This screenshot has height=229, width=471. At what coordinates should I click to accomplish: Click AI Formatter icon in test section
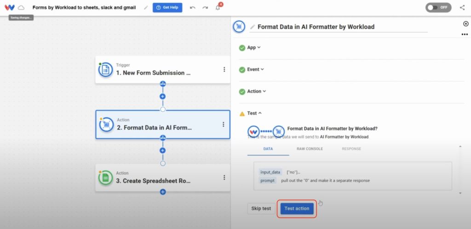click(279, 132)
